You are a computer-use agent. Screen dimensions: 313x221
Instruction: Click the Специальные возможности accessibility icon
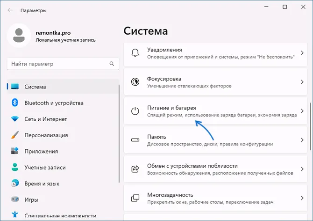click(x=15, y=214)
